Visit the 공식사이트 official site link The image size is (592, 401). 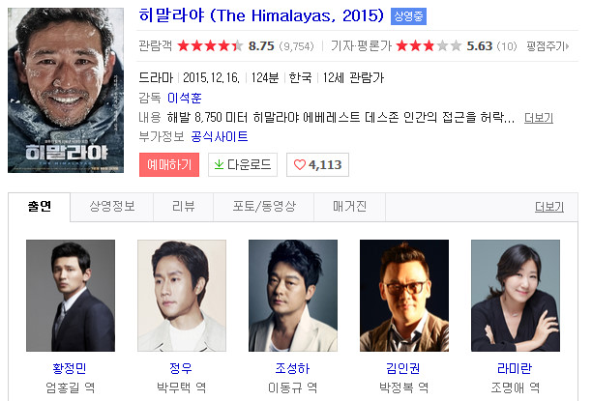pos(220,136)
